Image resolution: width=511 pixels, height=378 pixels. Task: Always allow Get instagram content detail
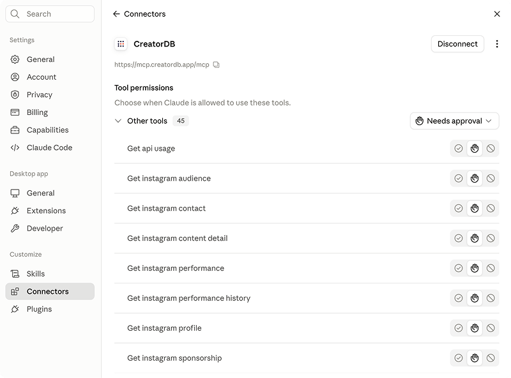[459, 238]
